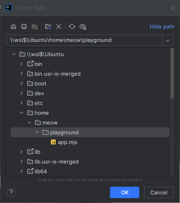Select the playground folder row
The width and height of the screenshot is (180, 203).
point(90,132)
